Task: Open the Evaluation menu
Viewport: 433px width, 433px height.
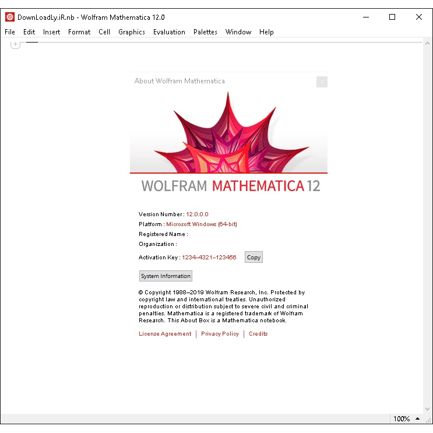Action: [x=169, y=32]
